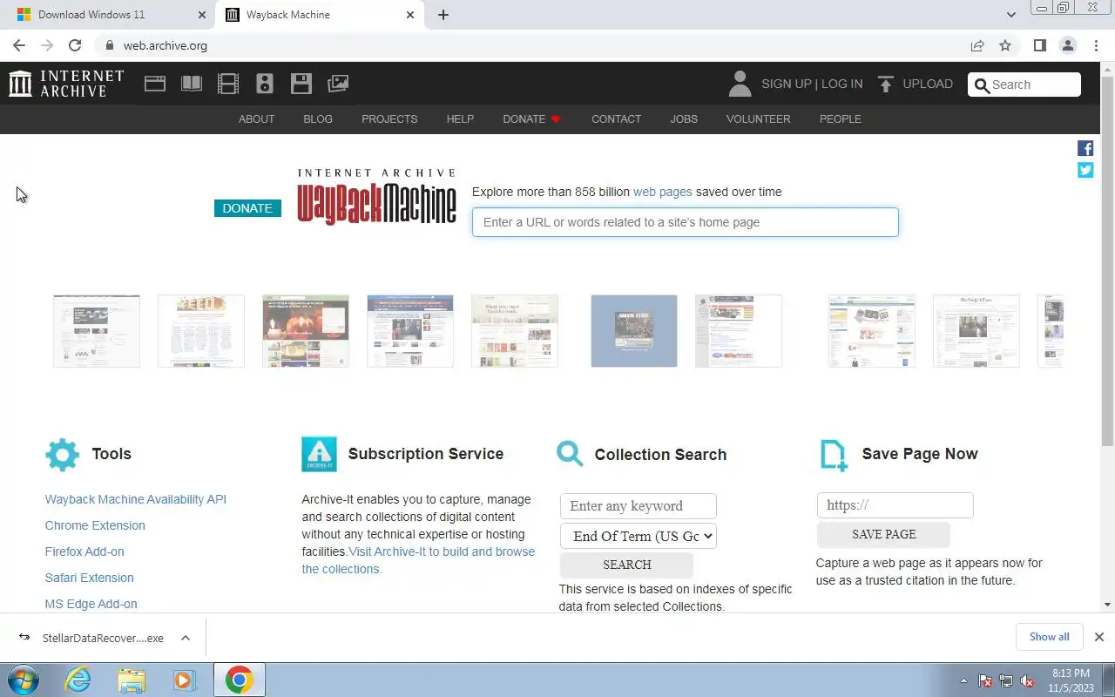Open the Images icon in navbar
The width and height of the screenshot is (1115, 697).
pyautogui.click(x=338, y=84)
